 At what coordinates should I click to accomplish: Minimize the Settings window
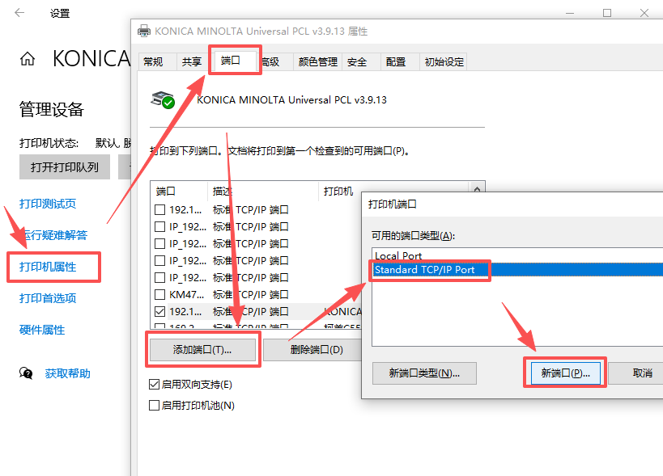coord(570,13)
